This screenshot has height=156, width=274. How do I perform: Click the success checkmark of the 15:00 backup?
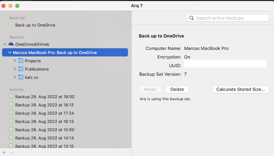point(11,129)
